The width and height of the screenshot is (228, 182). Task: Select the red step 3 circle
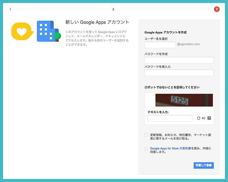click(217, 9)
